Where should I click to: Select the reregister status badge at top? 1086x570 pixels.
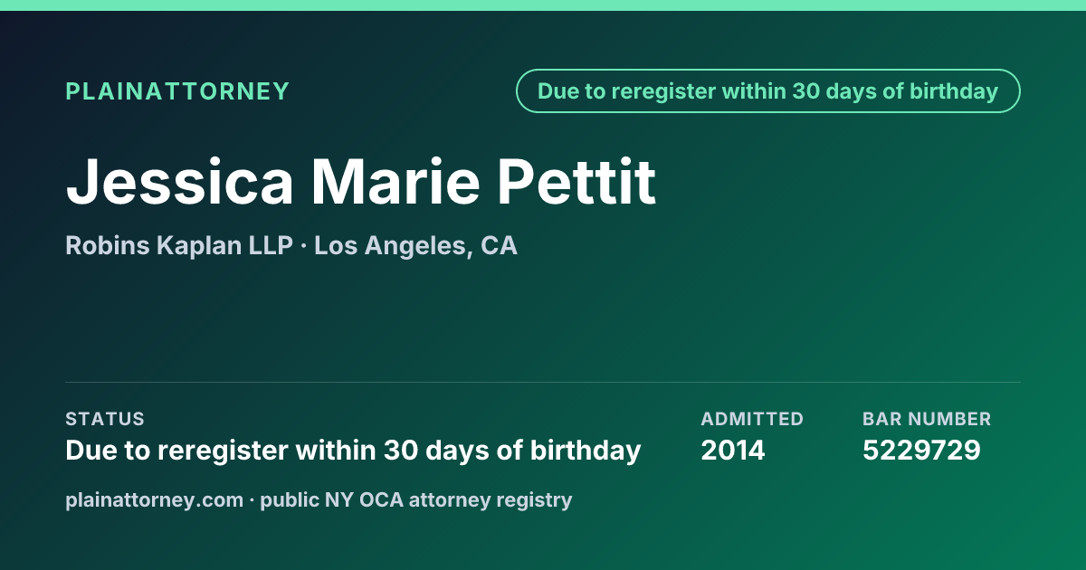click(767, 91)
